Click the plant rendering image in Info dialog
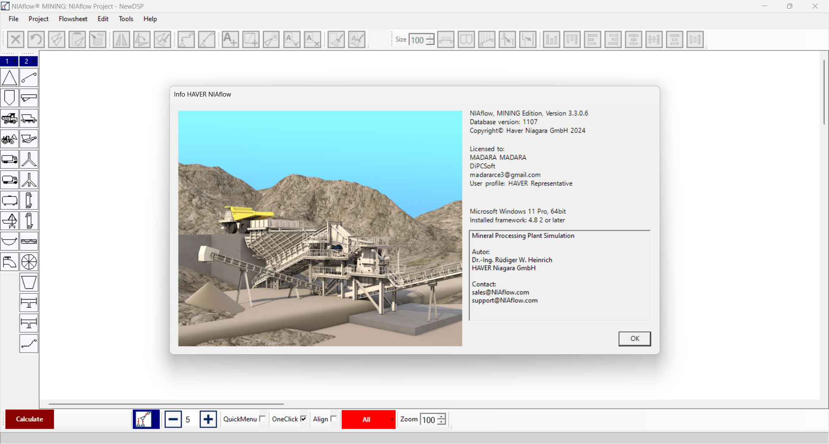The image size is (829, 444). click(320, 228)
